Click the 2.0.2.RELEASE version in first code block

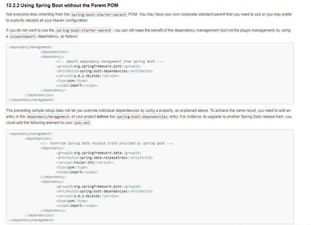[88, 76]
